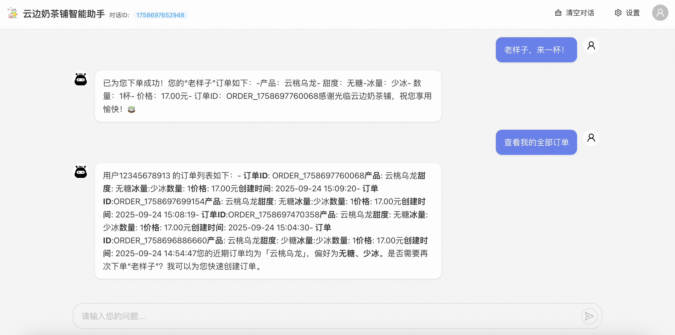The image size is (675, 335).
Task: Click user avatar beside '查看我的全部订单'
Action: (x=591, y=138)
